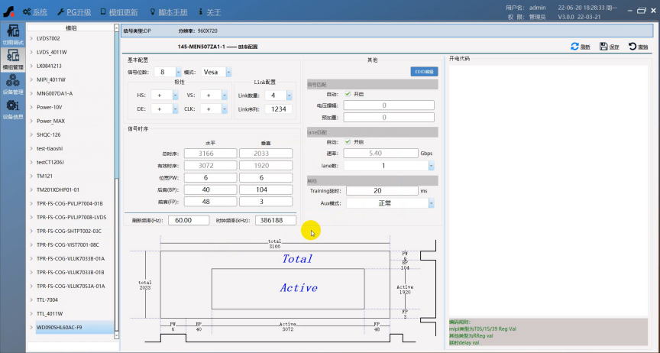Toggle the lane匹配 auto 开启 checkbox
The height and width of the screenshot is (353, 660).
(348, 141)
